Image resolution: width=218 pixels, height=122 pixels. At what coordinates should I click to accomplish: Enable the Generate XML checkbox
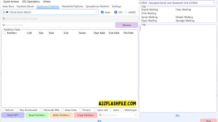(x=41, y=110)
